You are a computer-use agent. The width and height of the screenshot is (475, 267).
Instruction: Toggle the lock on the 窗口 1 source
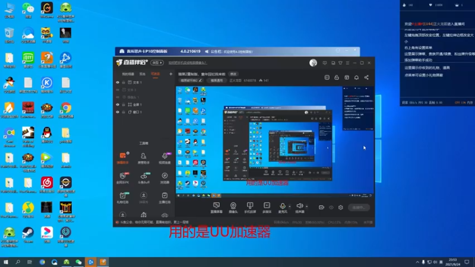coord(123,112)
